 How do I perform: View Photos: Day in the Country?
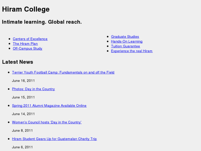[33, 89]
